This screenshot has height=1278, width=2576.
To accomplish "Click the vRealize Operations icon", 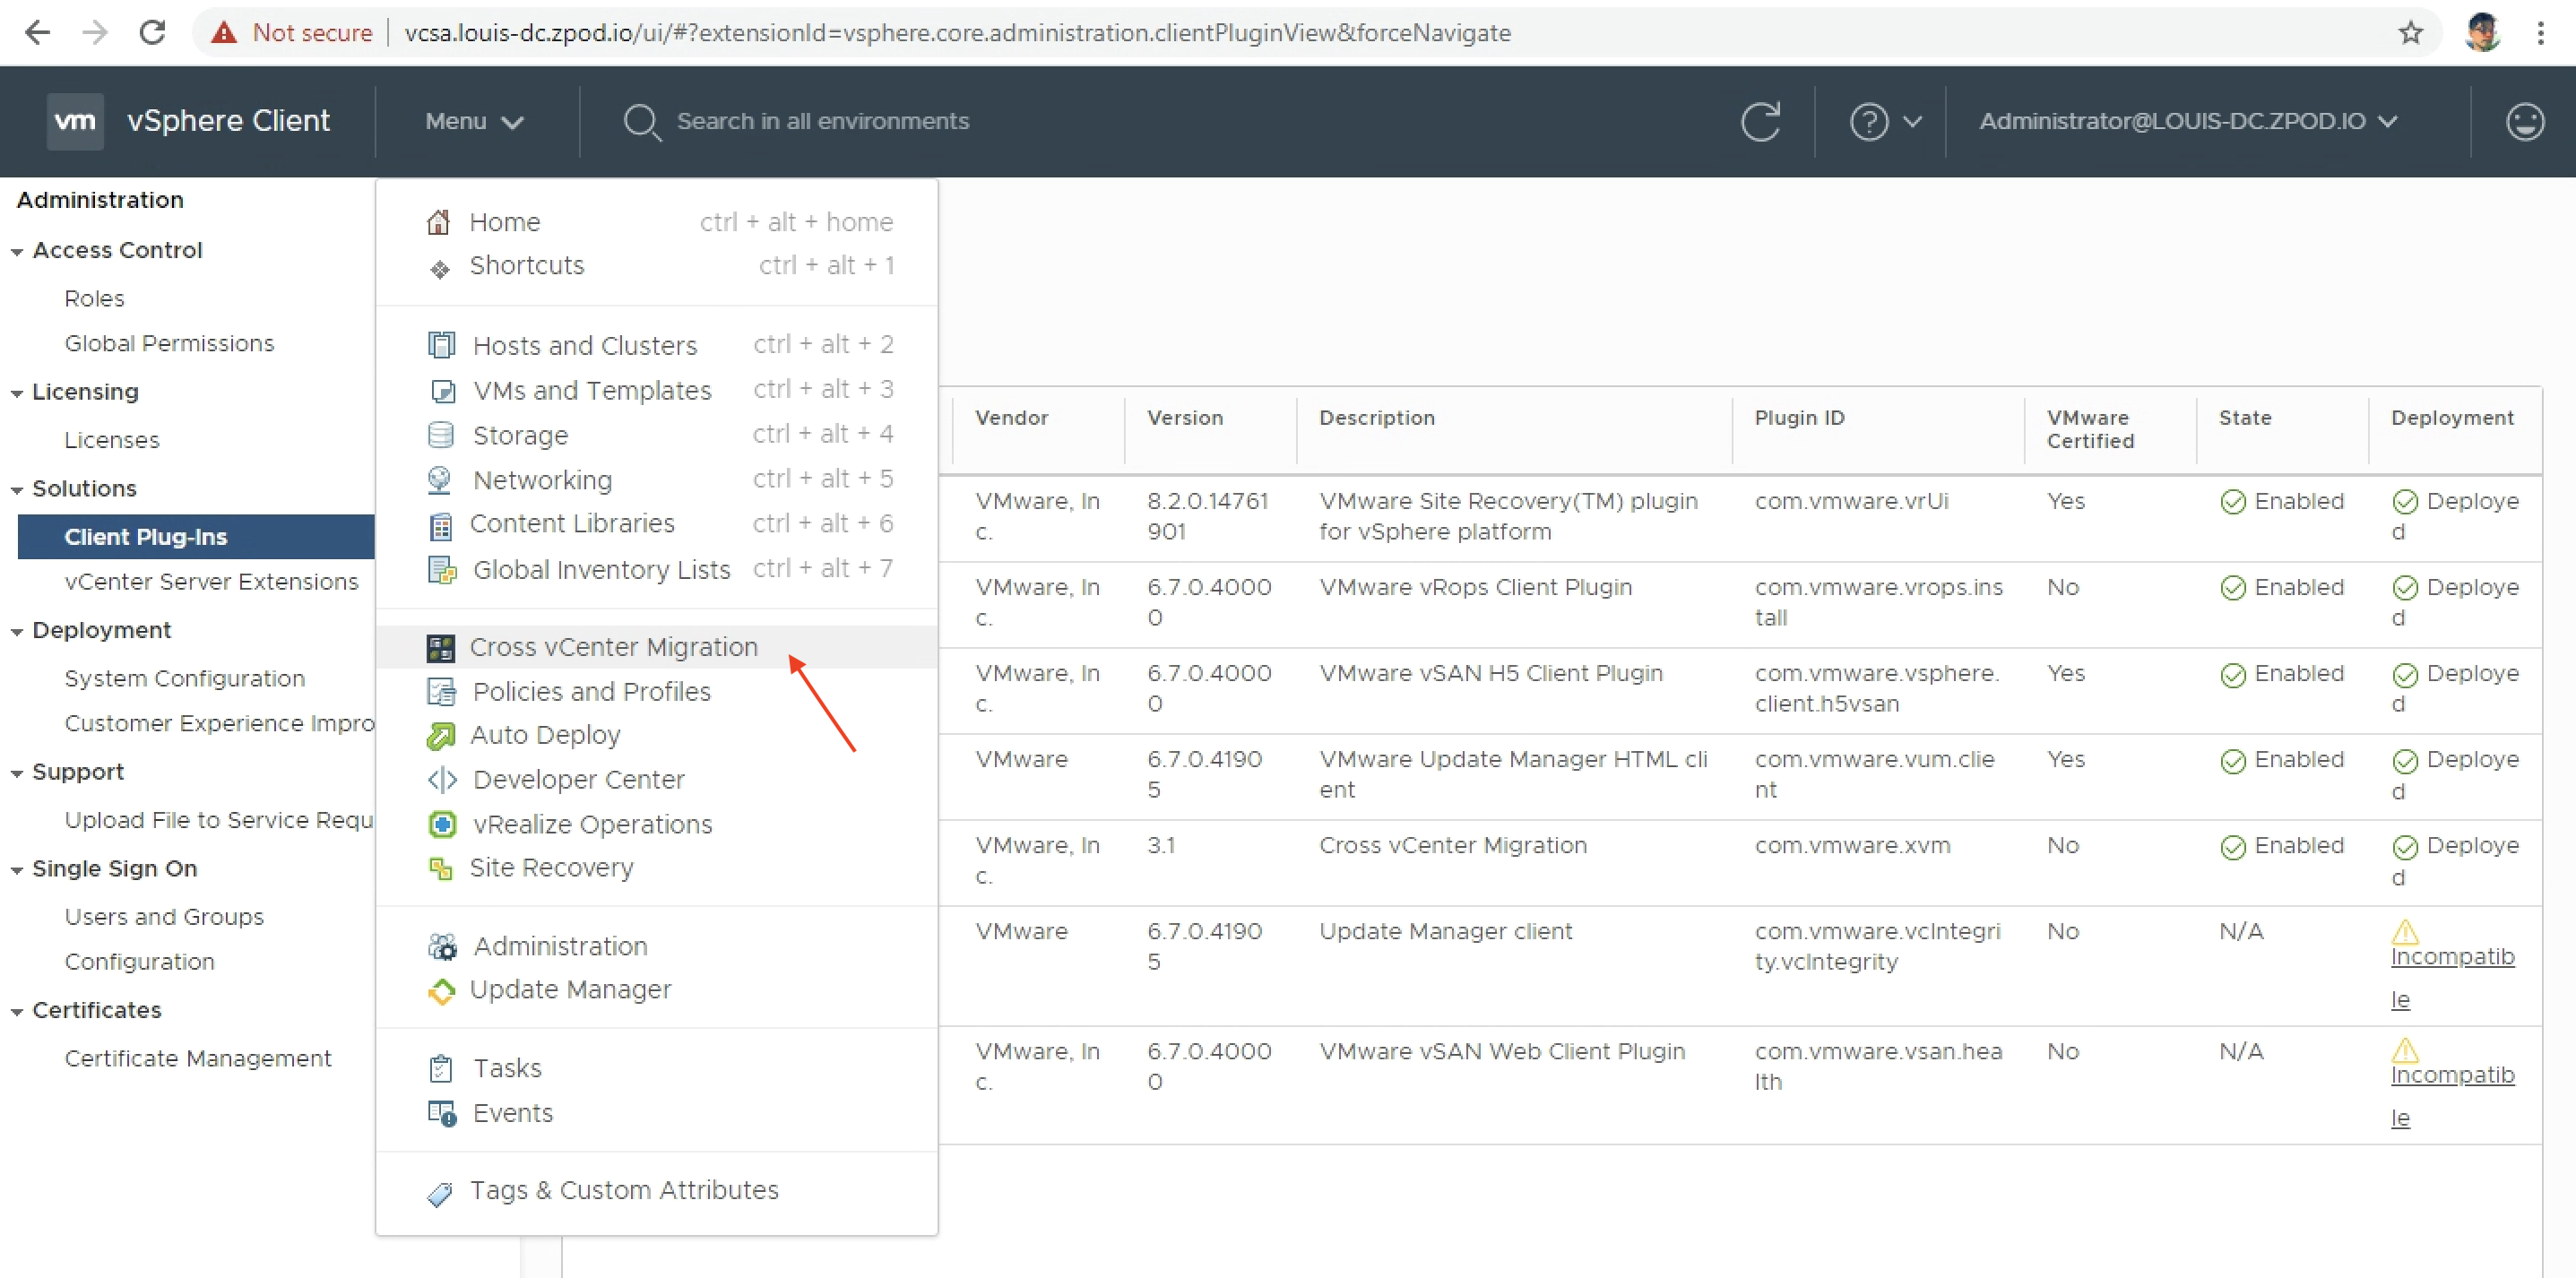I will [441, 824].
